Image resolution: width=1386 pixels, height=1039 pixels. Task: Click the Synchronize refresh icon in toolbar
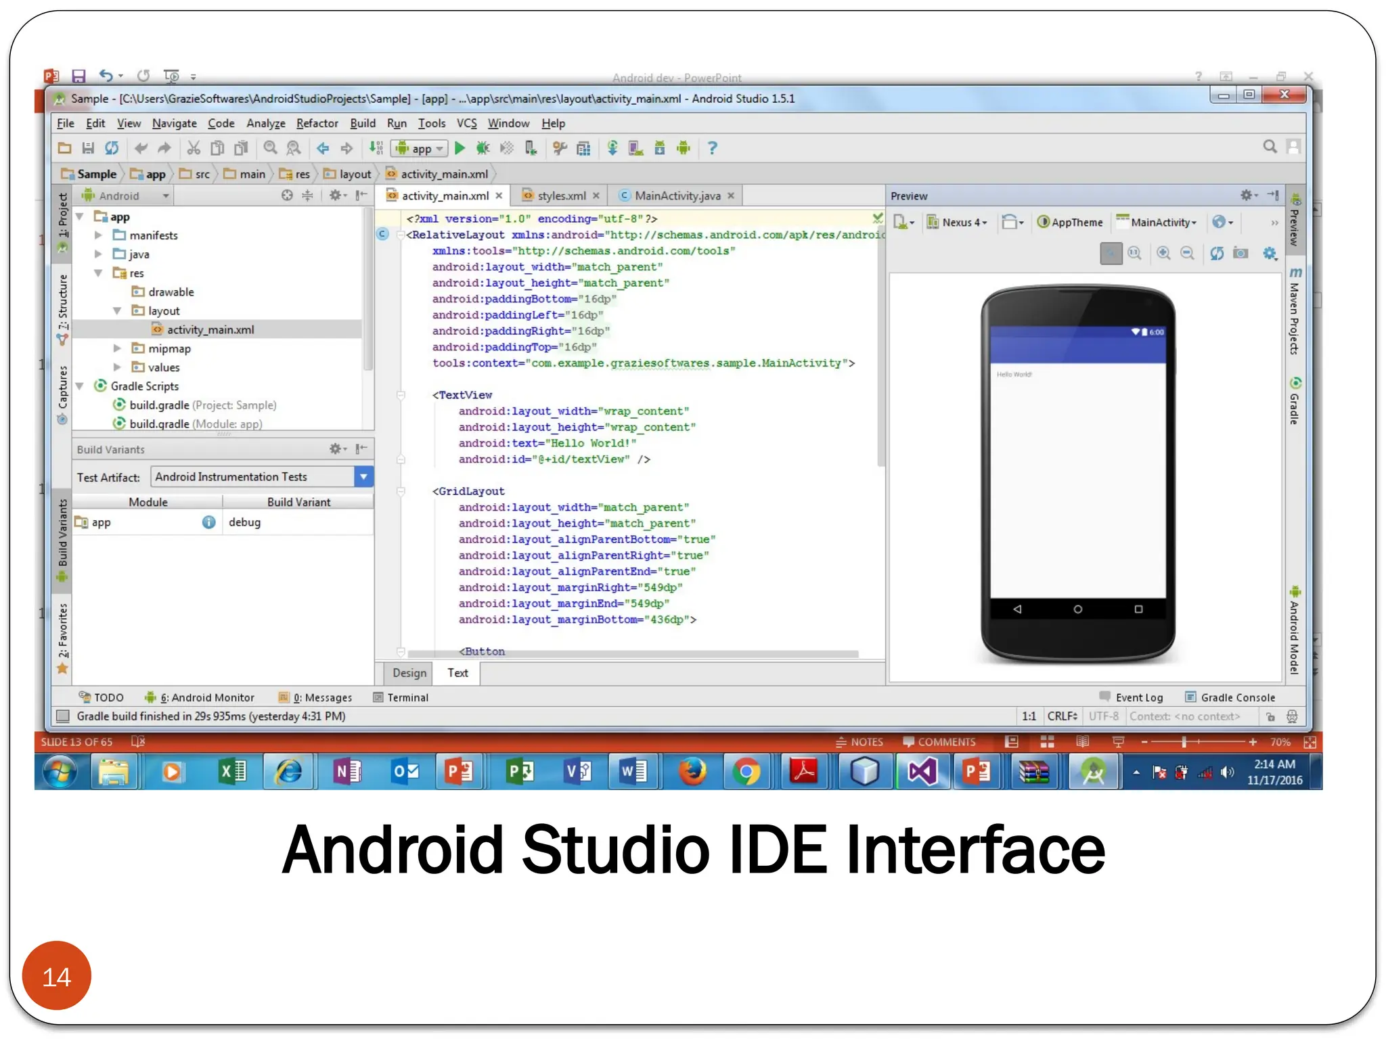(112, 148)
